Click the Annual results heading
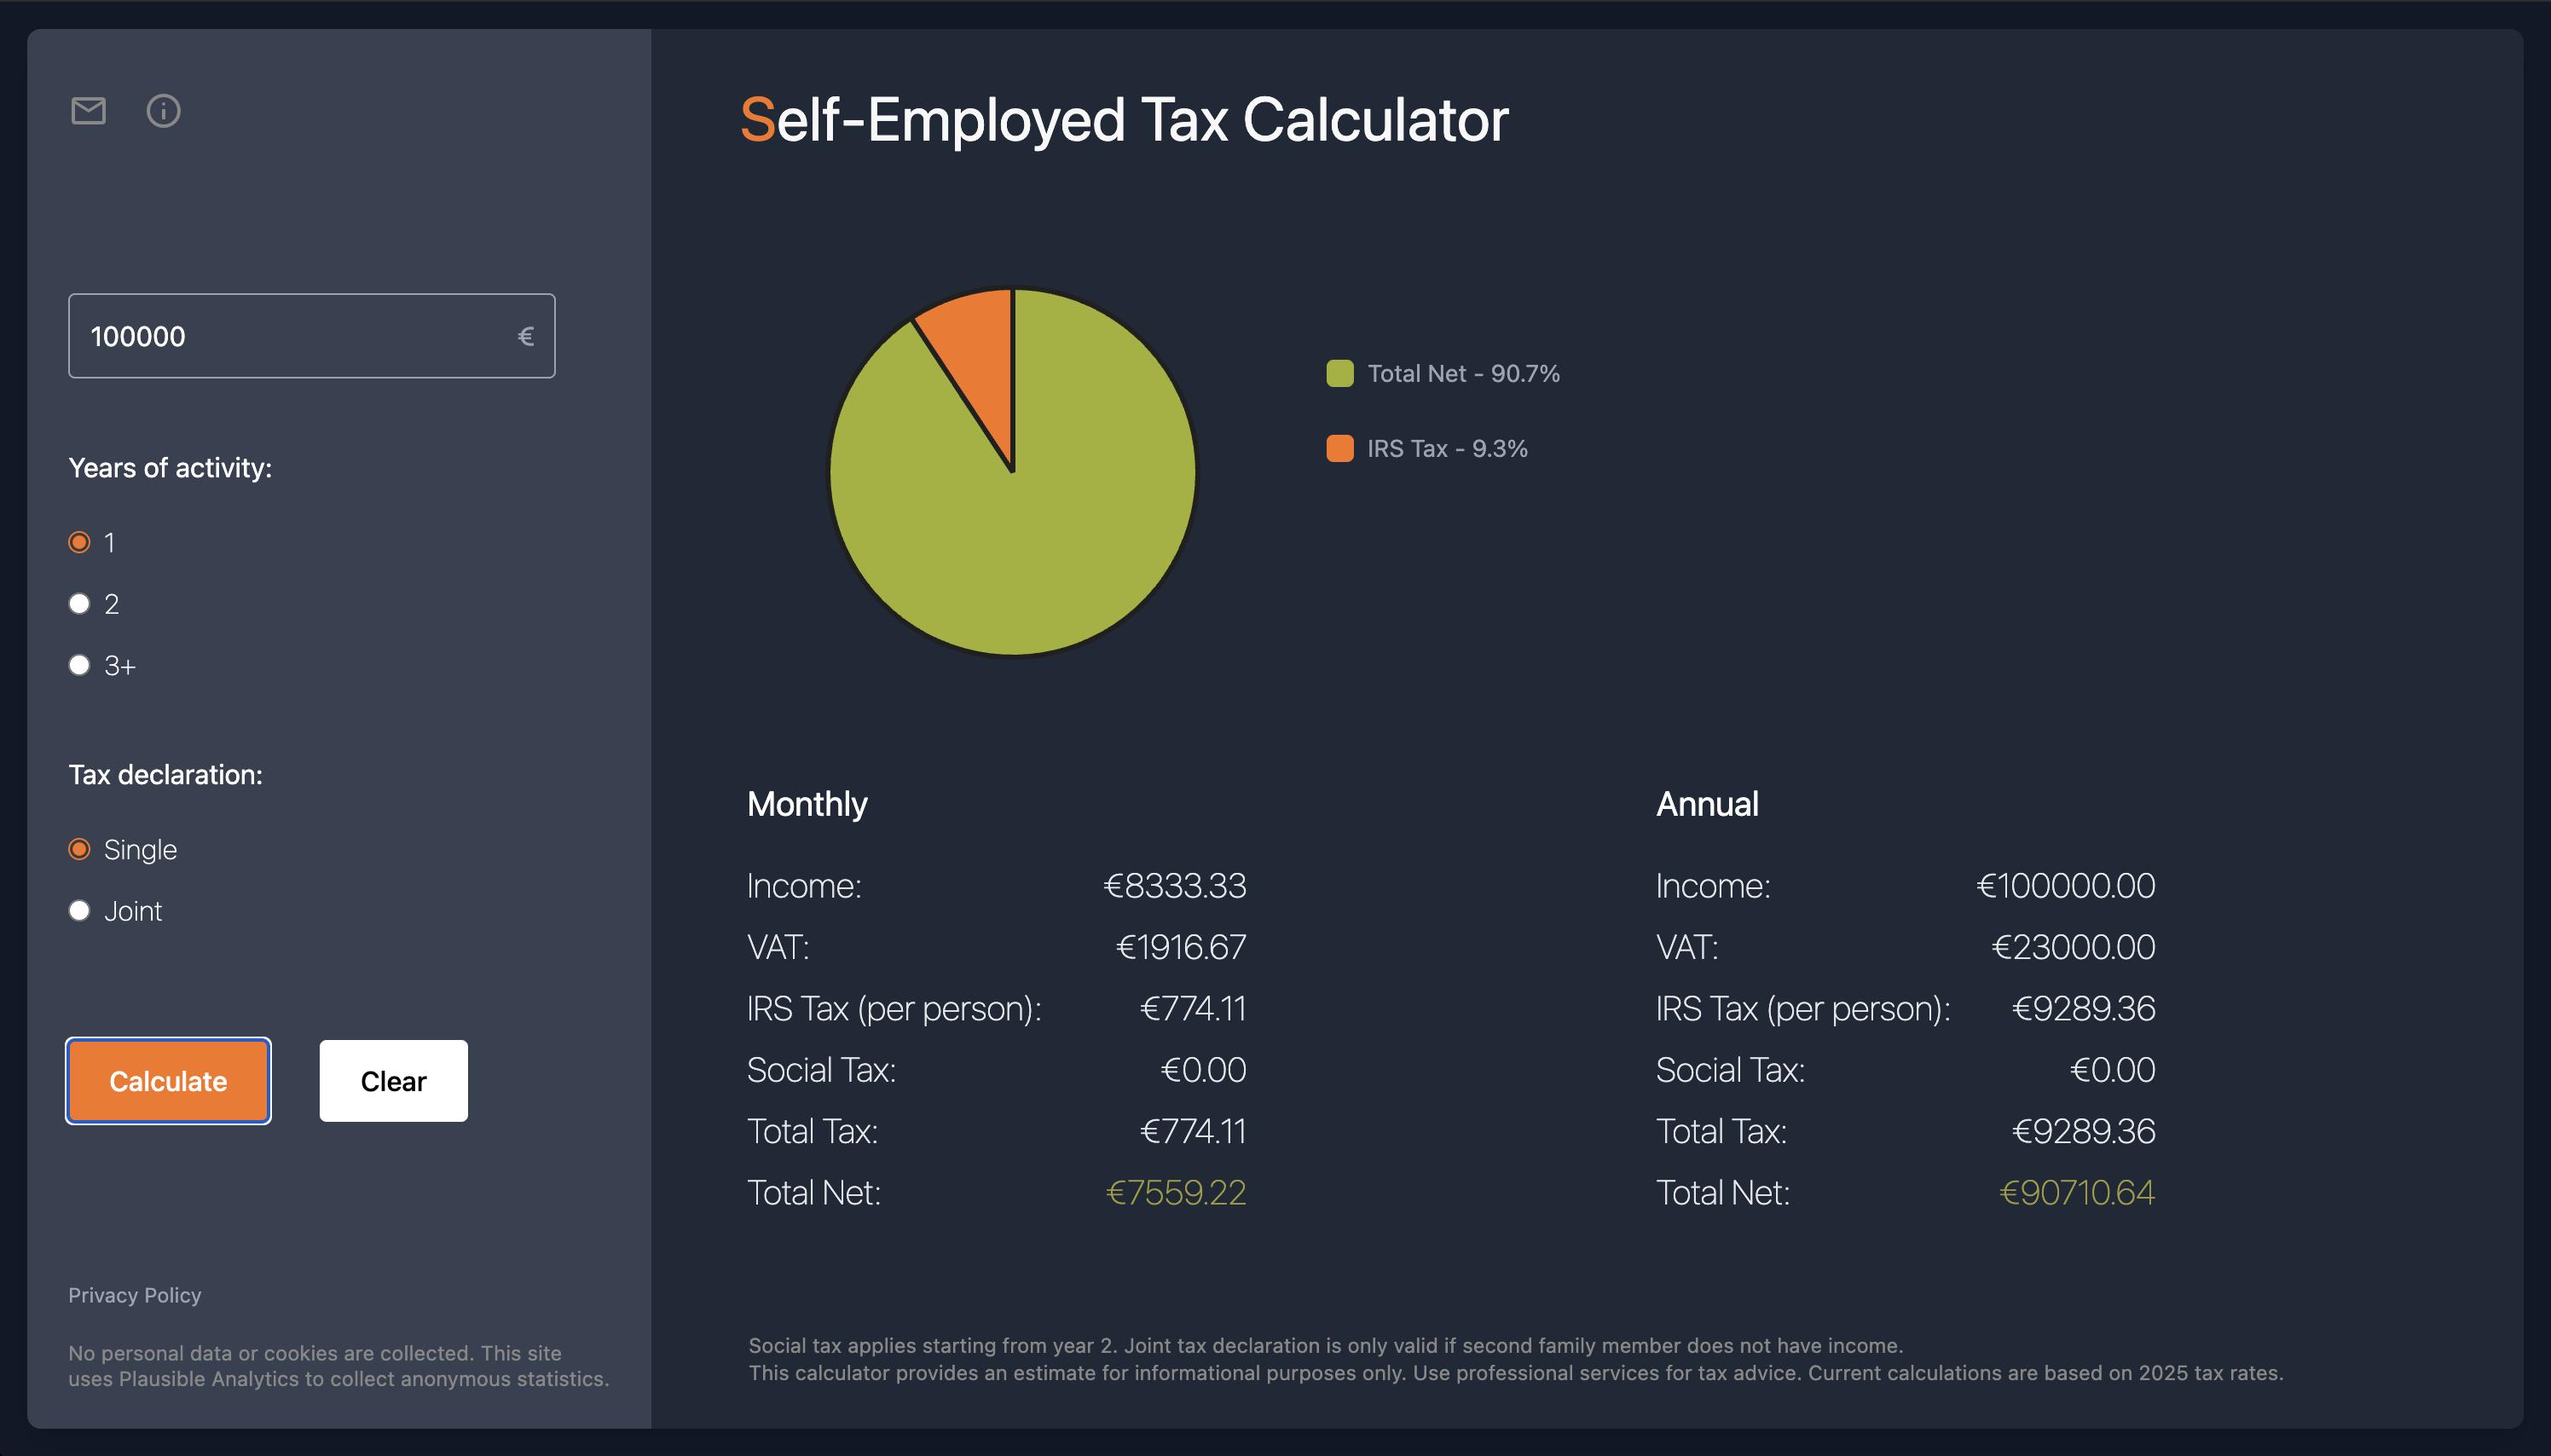 pyautogui.click(x=1706, y=803)
